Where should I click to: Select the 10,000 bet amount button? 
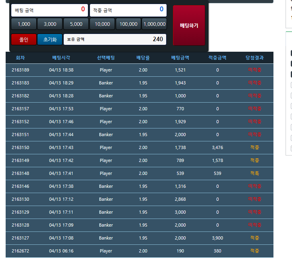[102, 24]
